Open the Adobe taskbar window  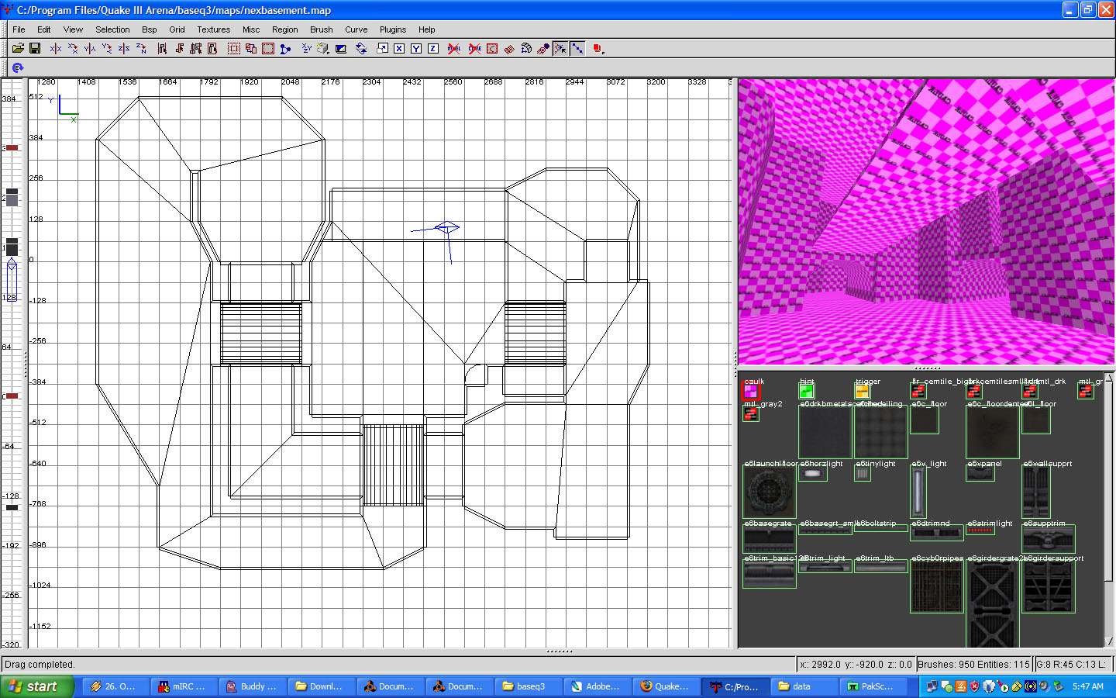click(596, 686)
